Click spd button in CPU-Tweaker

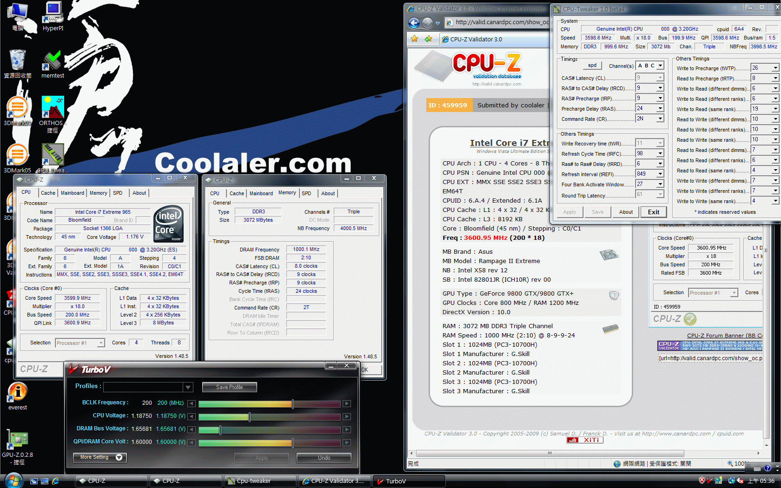(x=592, y=66)
